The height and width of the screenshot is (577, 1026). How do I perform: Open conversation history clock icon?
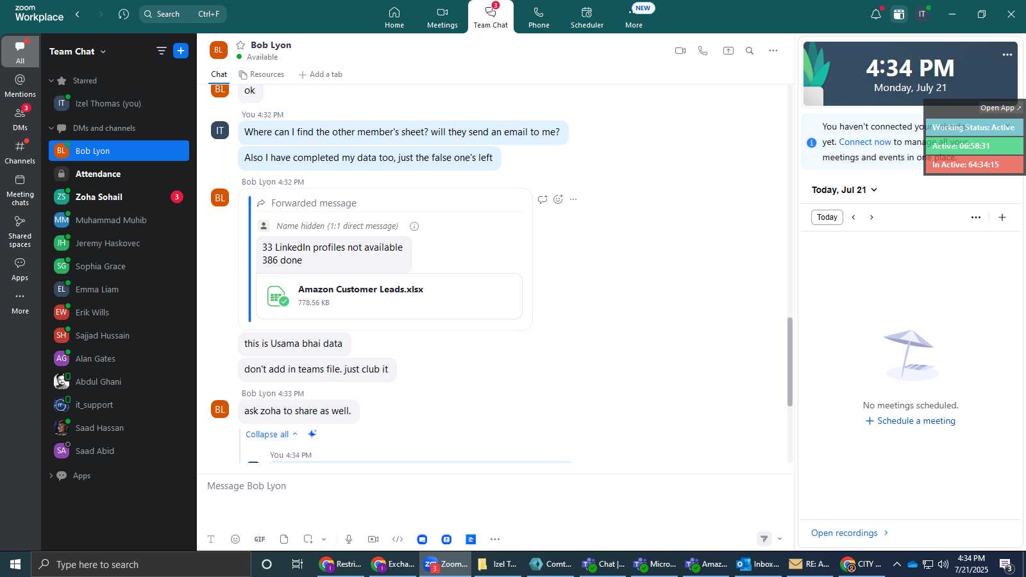click(x=124, y=14)
